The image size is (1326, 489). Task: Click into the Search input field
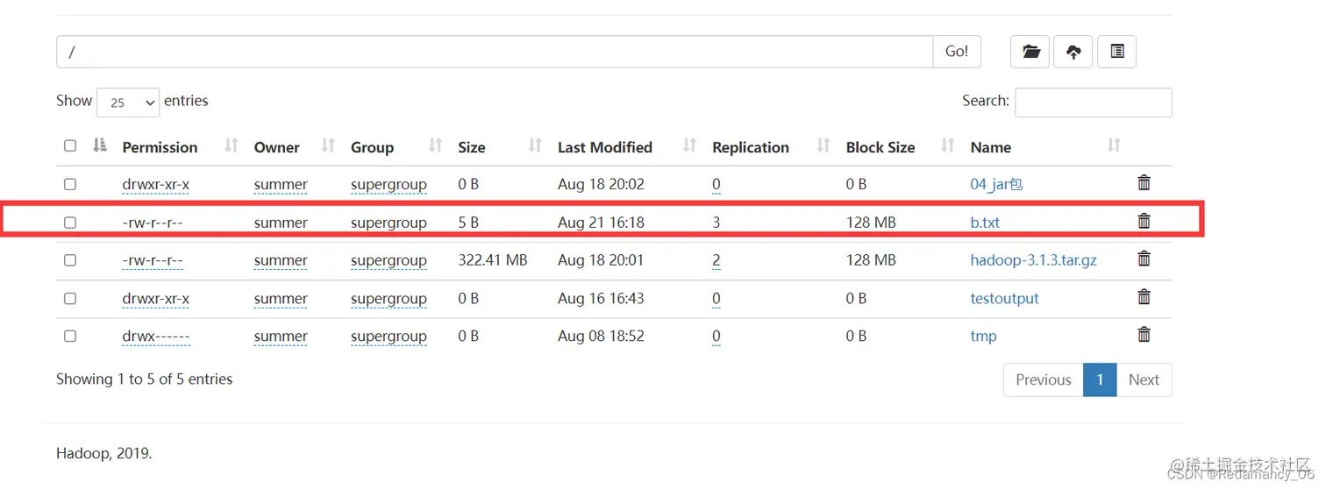coord(1094,103)
